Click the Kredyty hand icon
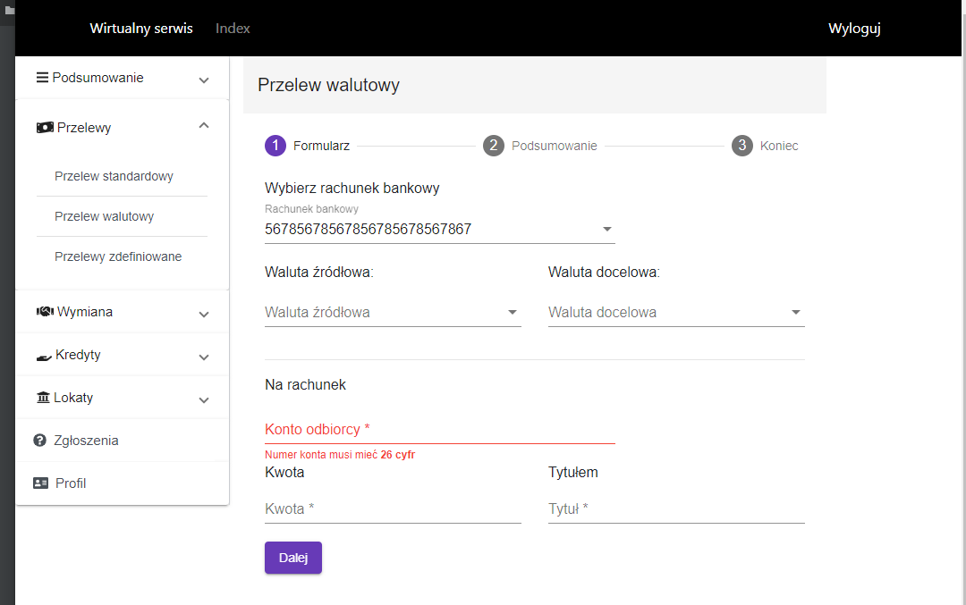 (x=44, y=356)
